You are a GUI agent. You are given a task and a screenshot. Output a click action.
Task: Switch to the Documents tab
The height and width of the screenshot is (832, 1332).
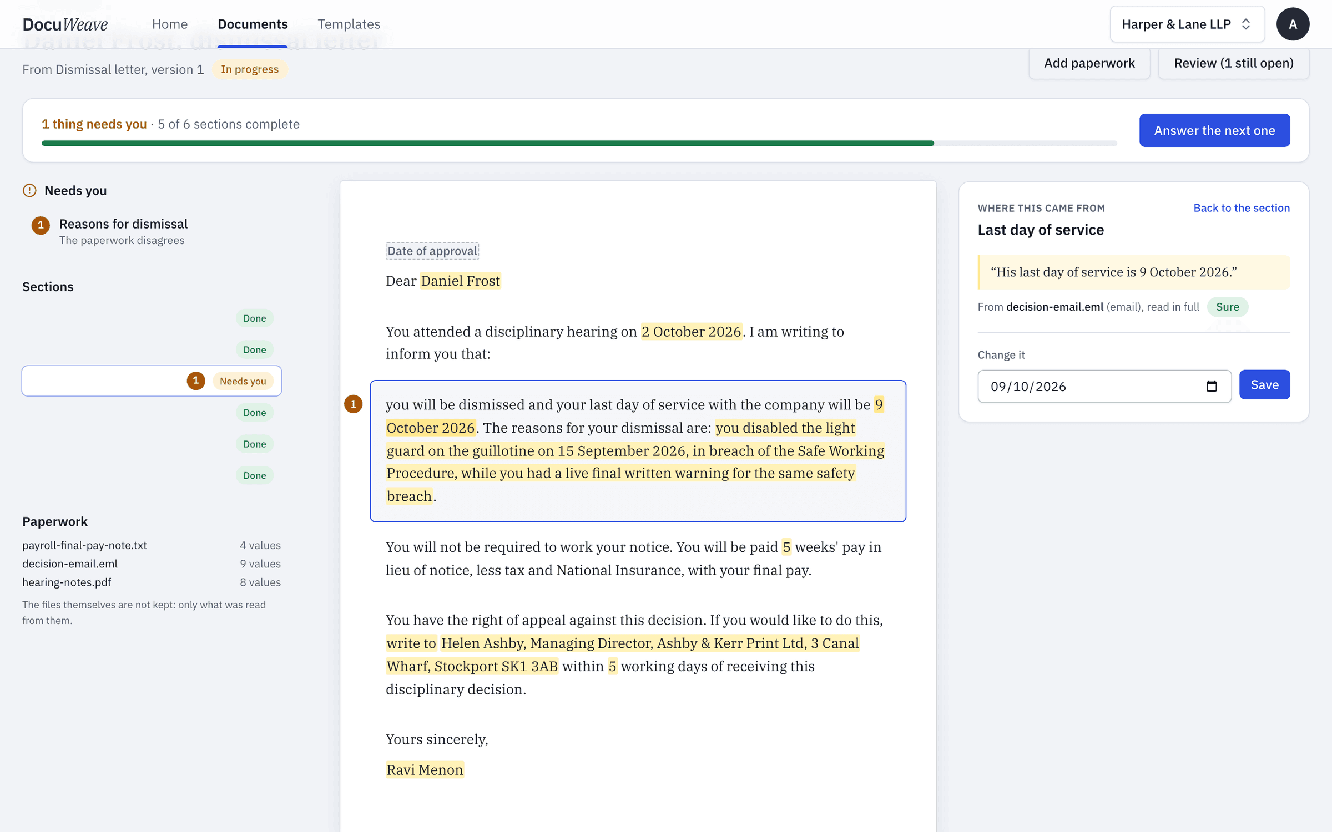253,24
